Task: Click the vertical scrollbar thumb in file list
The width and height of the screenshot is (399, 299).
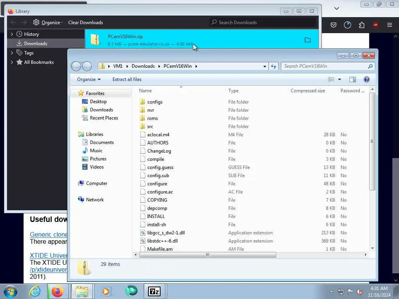Action: pyautogui.click(x=372, y=141)
